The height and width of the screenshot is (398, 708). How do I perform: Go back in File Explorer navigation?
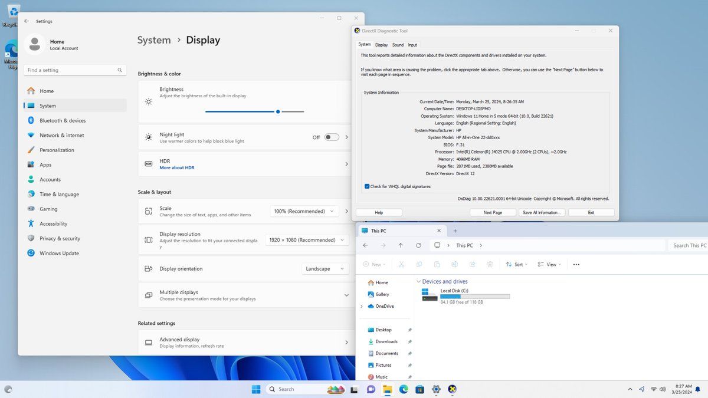coord(365,245)
